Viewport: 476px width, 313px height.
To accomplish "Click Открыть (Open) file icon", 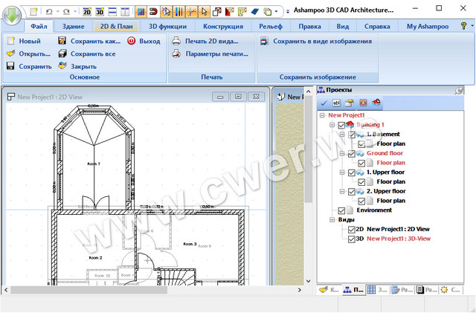I will point(11,54).
